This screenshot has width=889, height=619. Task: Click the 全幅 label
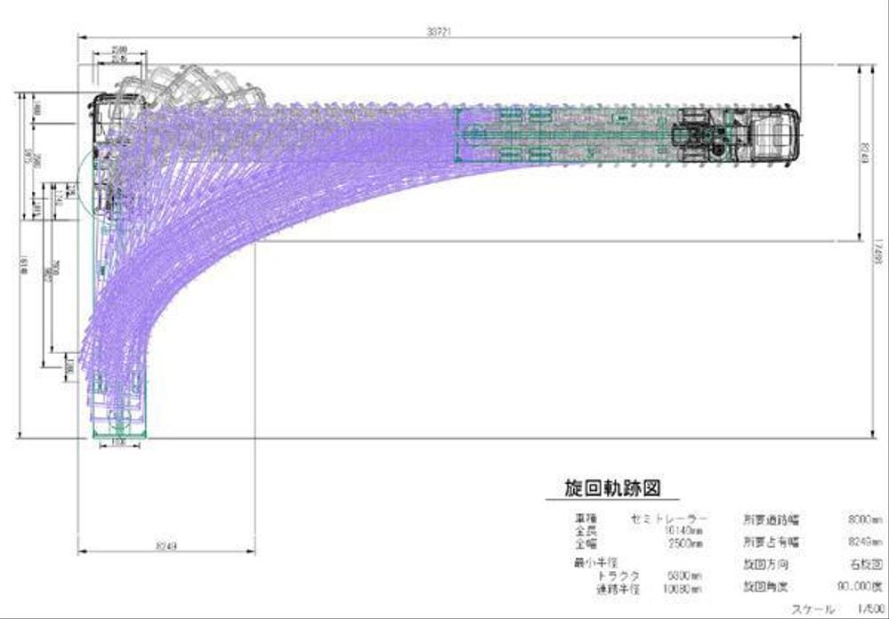pyautogui.click(x=586, y=543)
